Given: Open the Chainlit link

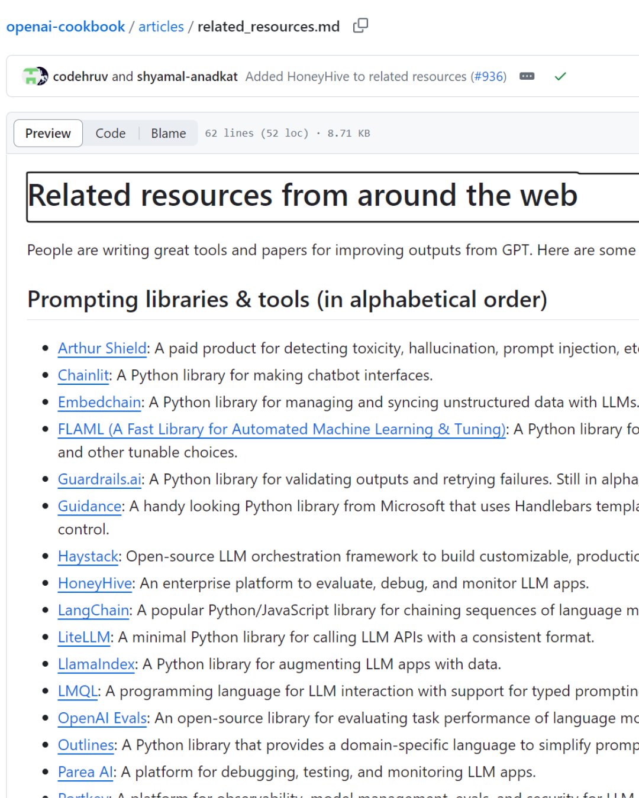Looking at the screenshot, I should tap(83, 375).
